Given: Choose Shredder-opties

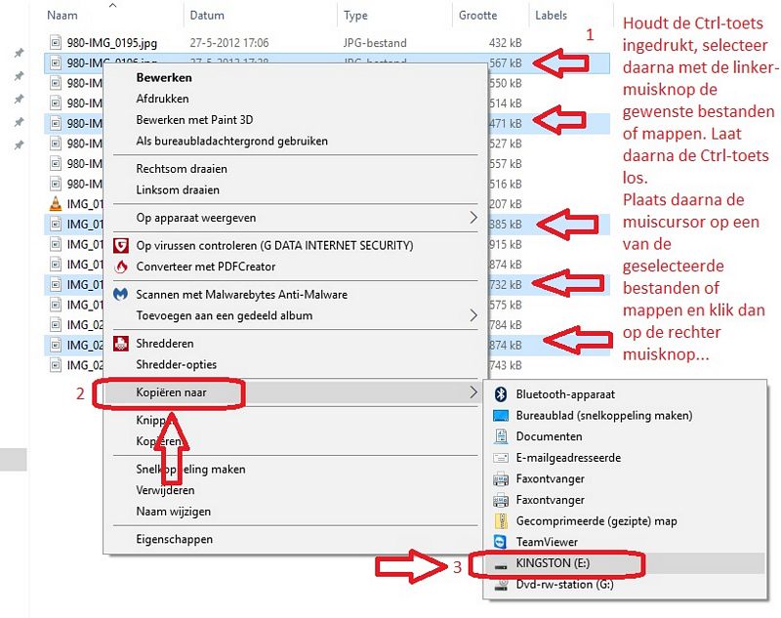Looking at the screenshot, I should click(x=177, y=364).
